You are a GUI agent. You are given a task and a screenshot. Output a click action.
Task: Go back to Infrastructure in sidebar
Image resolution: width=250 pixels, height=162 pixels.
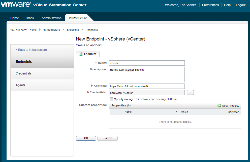tap(31, 50)
